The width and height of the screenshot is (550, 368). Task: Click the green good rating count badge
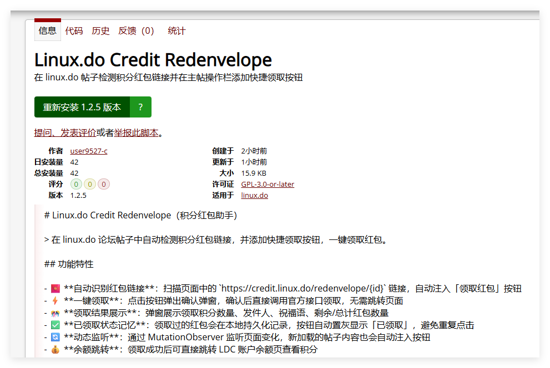(x=76, y=184)
